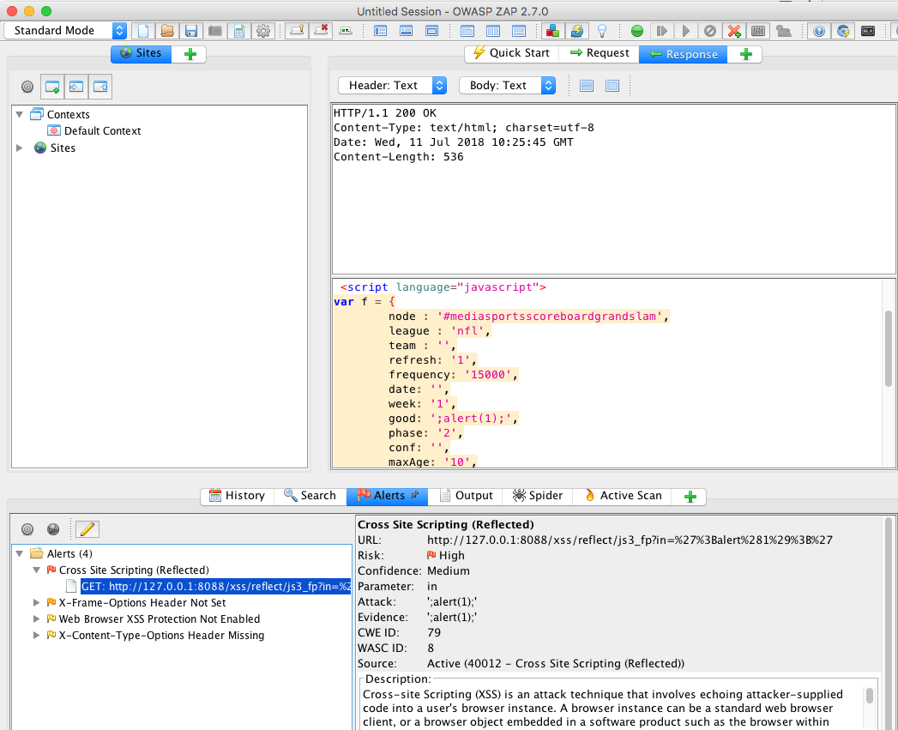Switch to the Quick Start tab
Viewport: 898px width, 730px height.
pyautogui.click(x=511, y=53)
